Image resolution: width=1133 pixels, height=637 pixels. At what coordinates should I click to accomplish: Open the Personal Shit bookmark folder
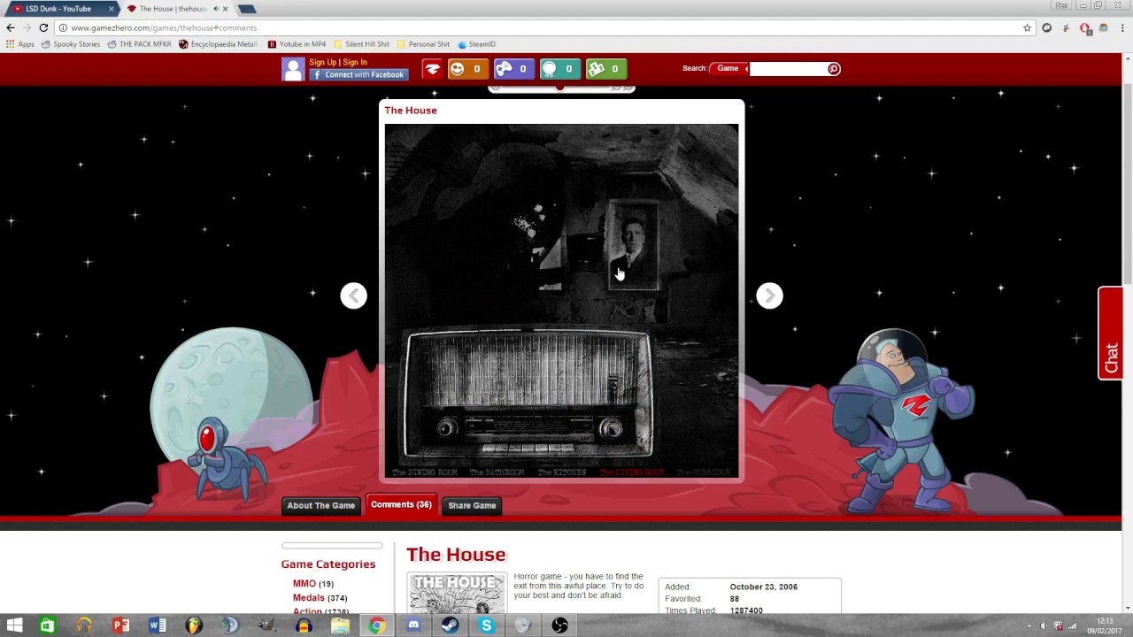click(x=424, y=44)
